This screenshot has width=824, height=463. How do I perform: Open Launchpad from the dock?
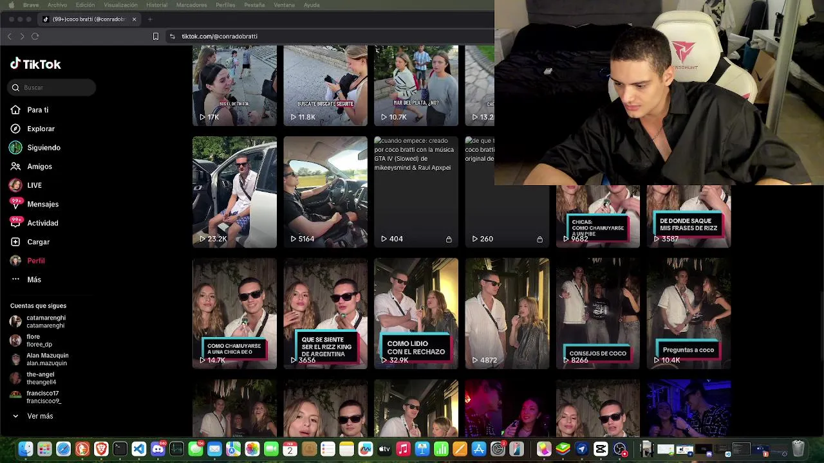click(44, 449)
